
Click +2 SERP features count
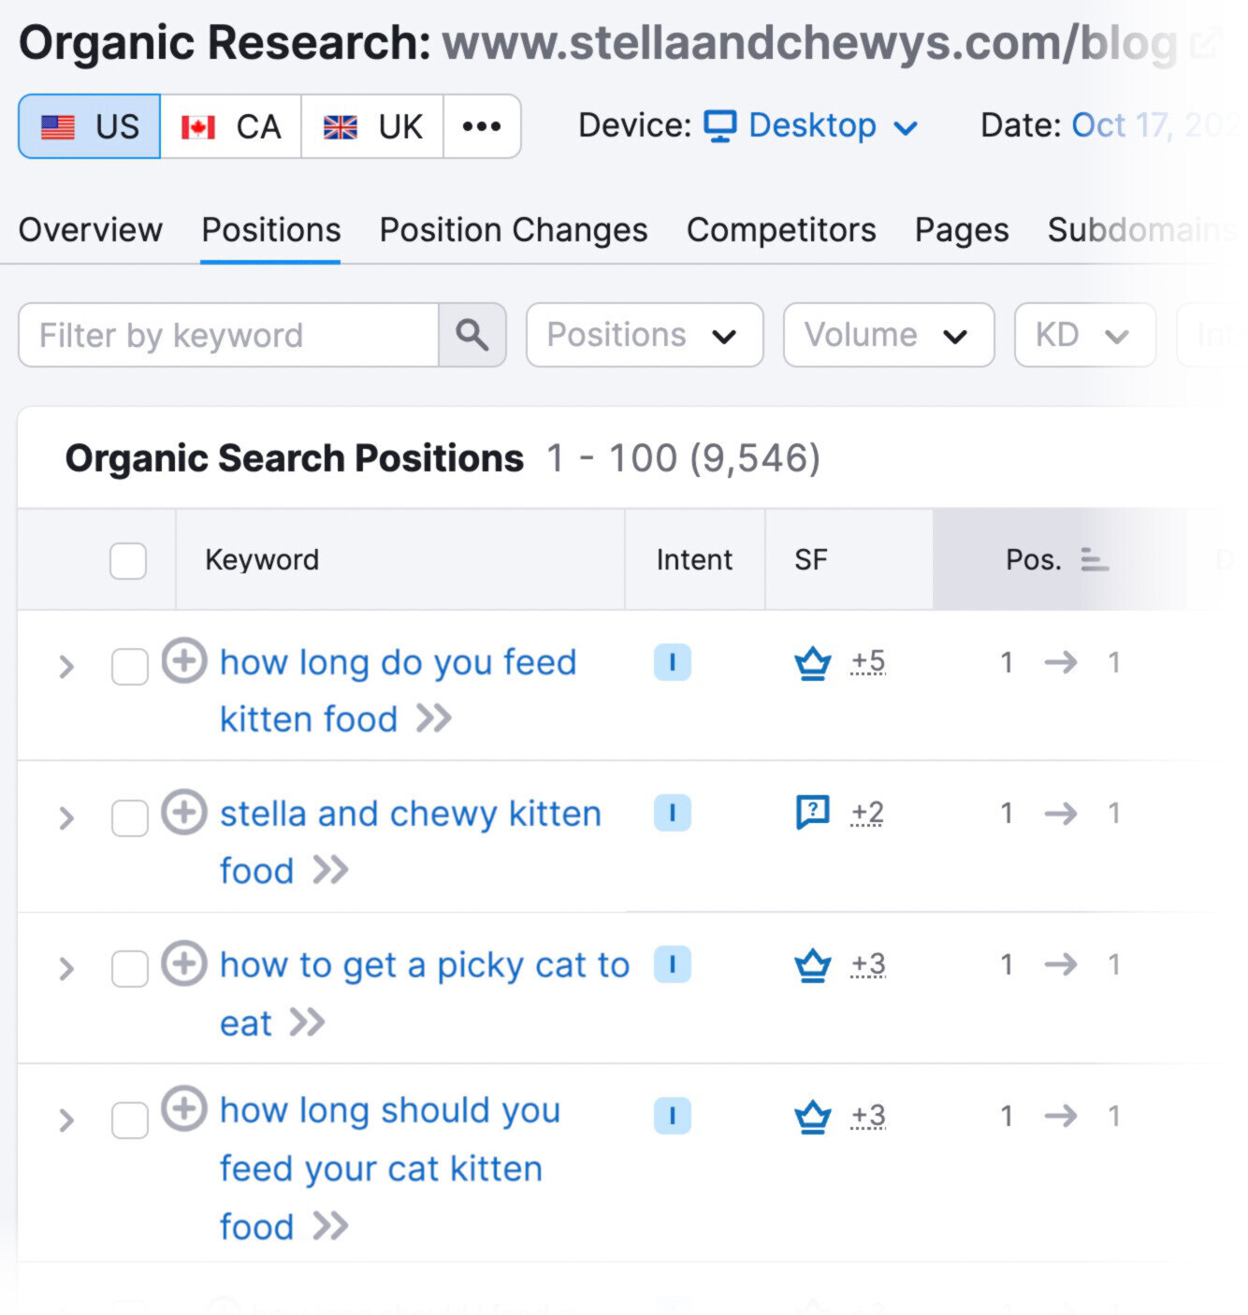tap(867, 813)
